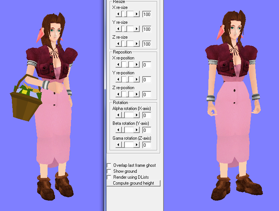
Task: Click right arrow of Z re-position slider
Action: pyautogui.click(x=136, y=94)
